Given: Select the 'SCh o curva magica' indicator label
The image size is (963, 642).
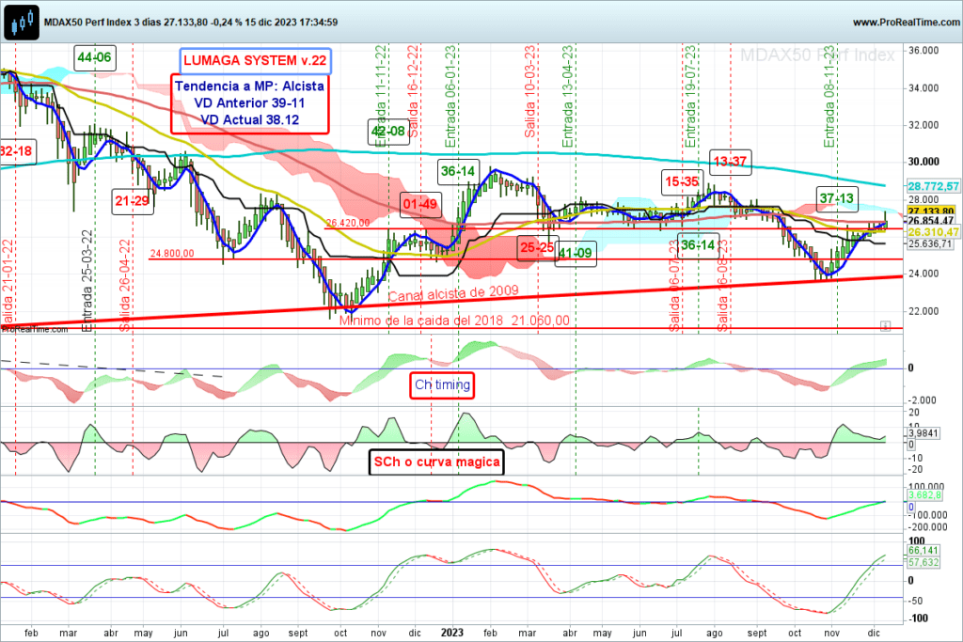Looking at the screenshot, I should (x=436, y=462).
